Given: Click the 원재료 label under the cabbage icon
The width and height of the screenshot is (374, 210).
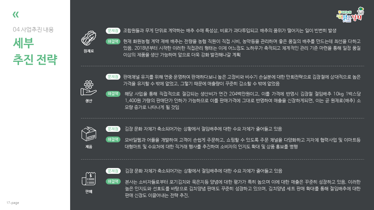Looking at the screenshot, I should pyautogui.click(x=89, y=51).
